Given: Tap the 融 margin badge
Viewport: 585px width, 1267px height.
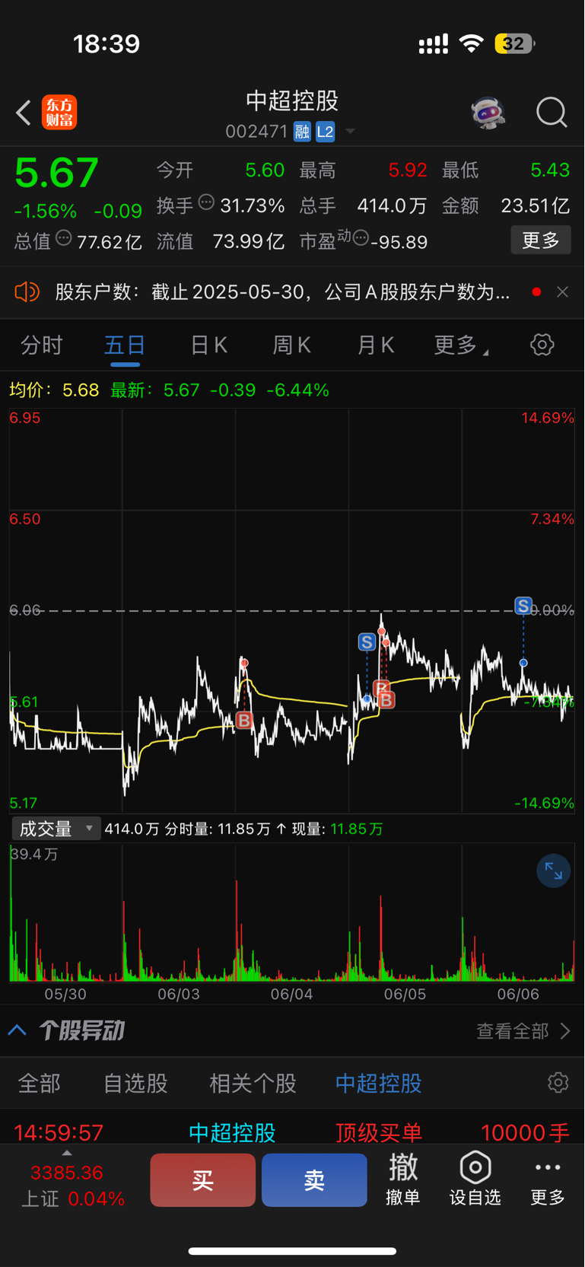Looking at the screenshot, I should (302, 132).
